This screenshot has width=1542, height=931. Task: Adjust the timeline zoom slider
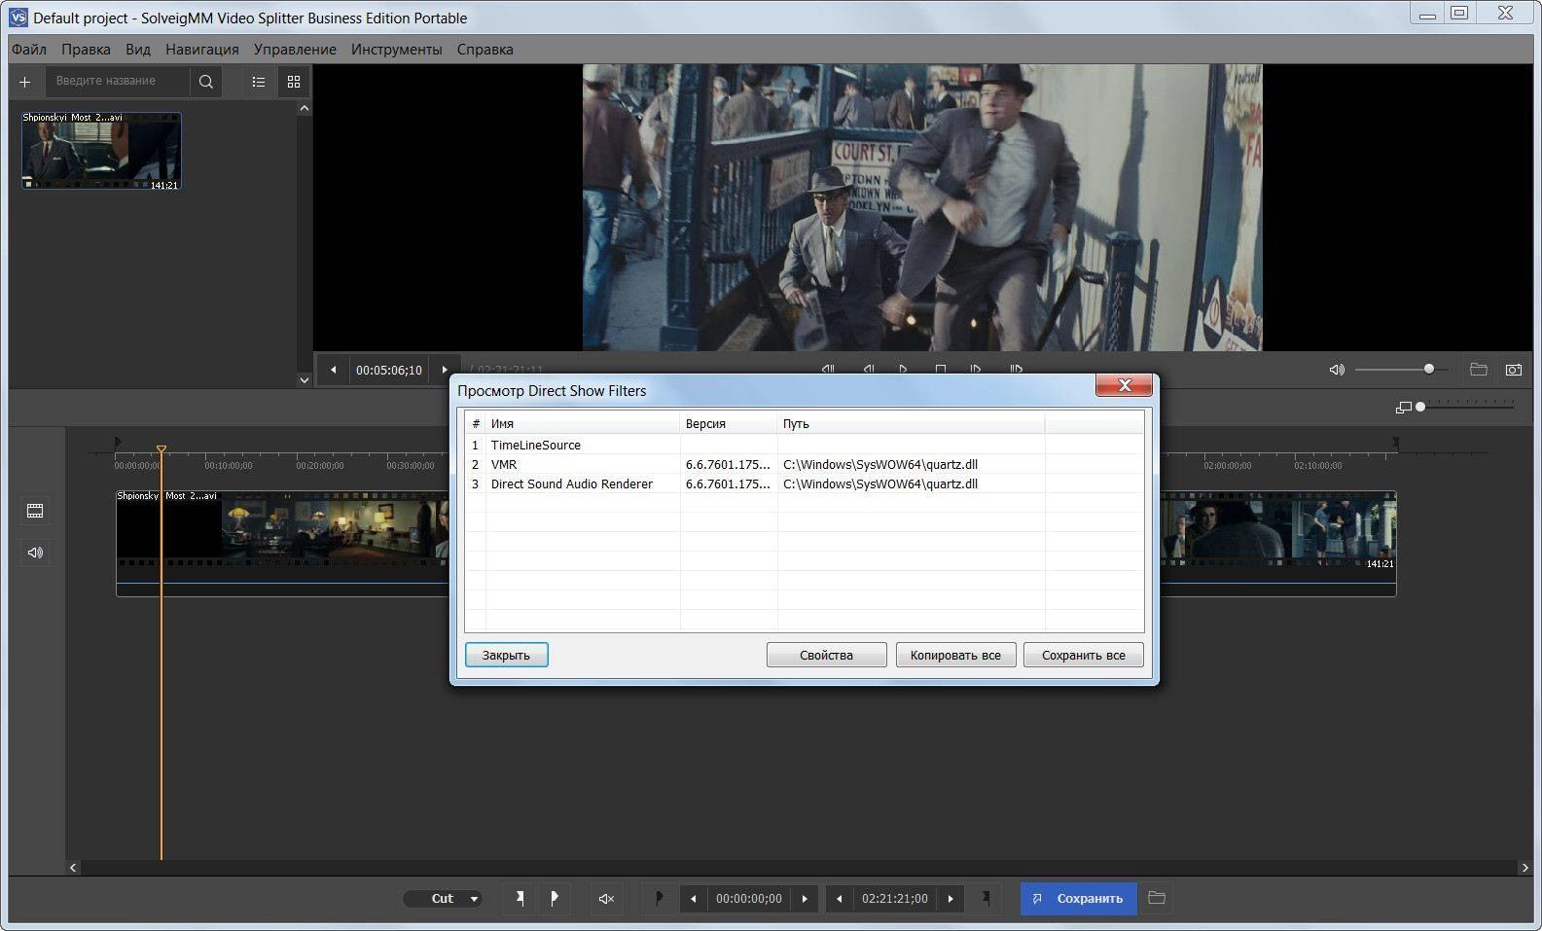pos(1466,407)
